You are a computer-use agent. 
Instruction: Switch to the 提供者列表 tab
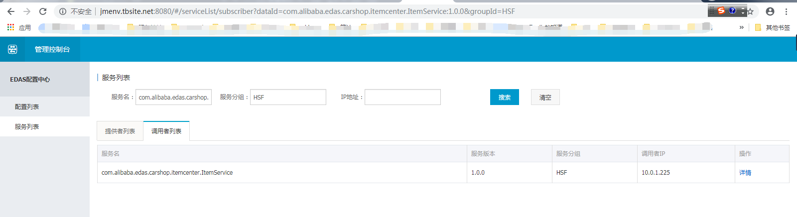pyautogui.click(x=120, y=131)
